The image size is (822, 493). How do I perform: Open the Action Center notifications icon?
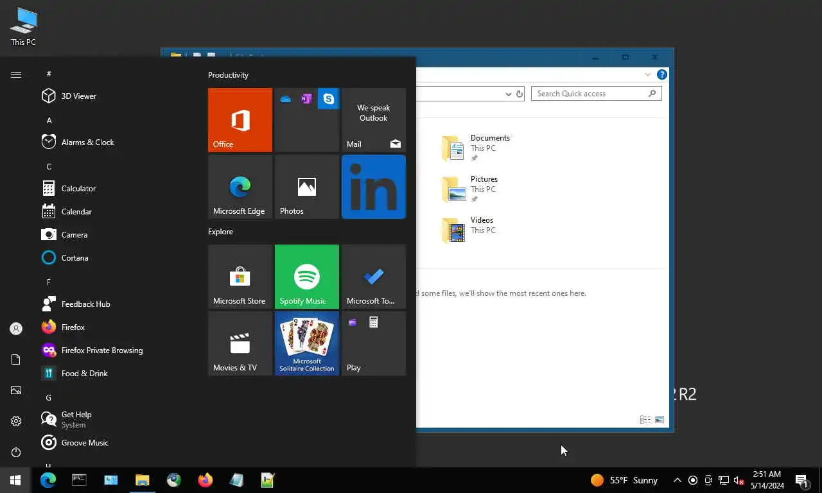[801, 480]
